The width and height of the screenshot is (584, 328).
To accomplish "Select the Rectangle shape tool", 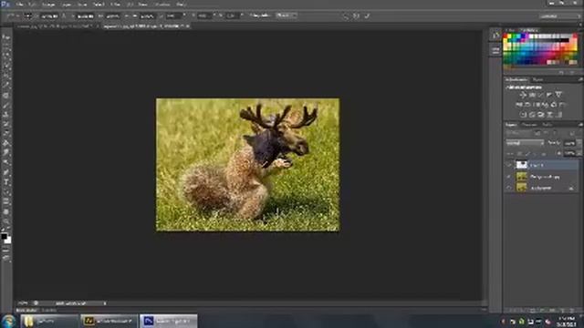I will pyautogui.click(x=6, y=201).
